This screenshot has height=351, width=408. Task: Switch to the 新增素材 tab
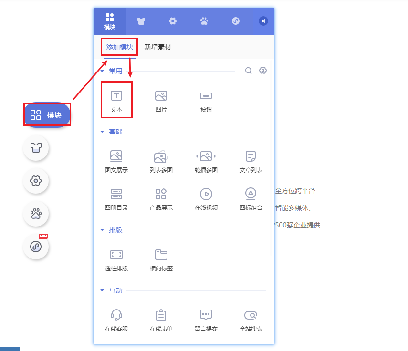(157, 47)
